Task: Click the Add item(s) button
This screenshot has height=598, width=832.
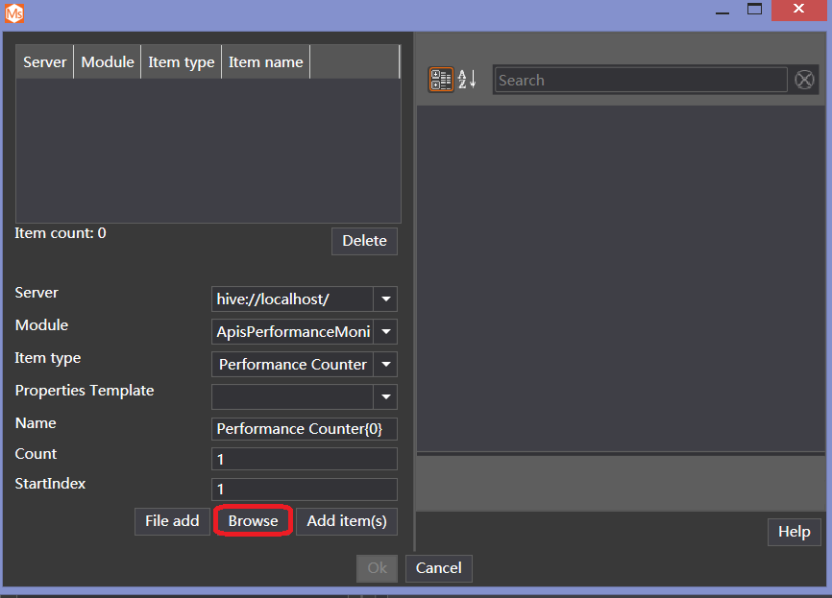Action: click(x=346, y=521)
